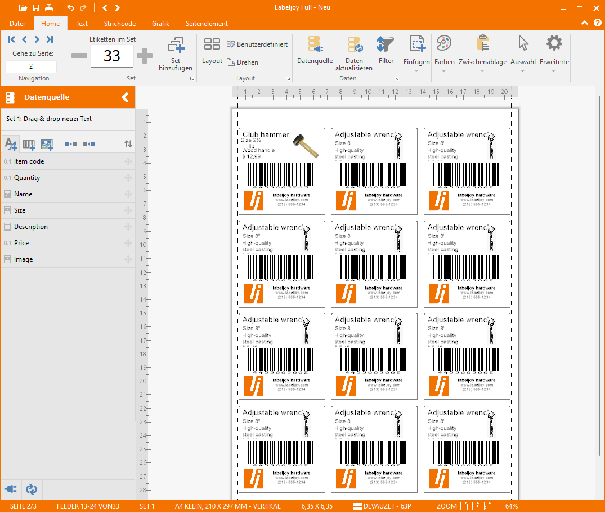Click the Etiketten im Set number field
Screen dimensions: 605x512
pos(112,56)
